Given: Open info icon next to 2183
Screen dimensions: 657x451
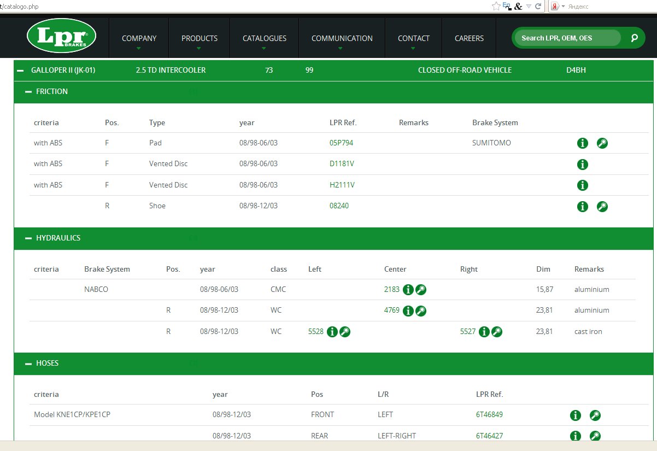Looking at the screenshot, I should [x=408, y=290].
